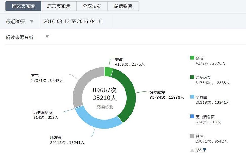This screenshot has width=246, height=164.
Task: Open the 阅读来源分析 dropdown arrow
Action: click(47, 37)
